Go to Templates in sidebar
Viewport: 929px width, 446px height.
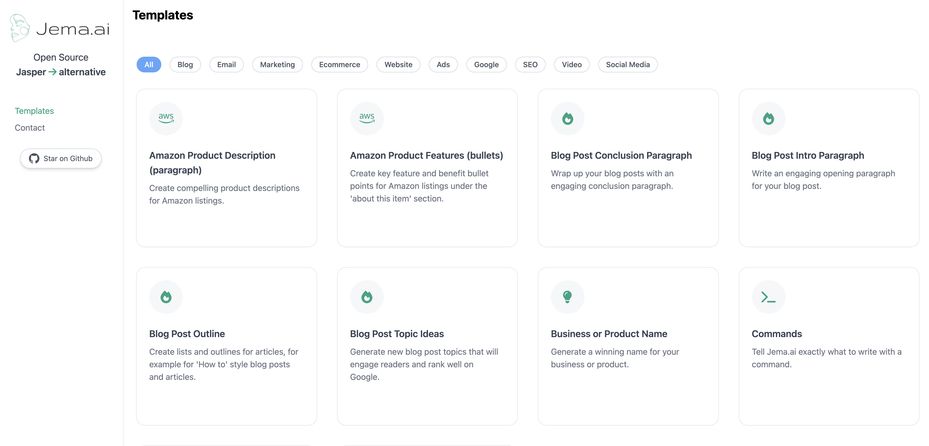point(34,111)
